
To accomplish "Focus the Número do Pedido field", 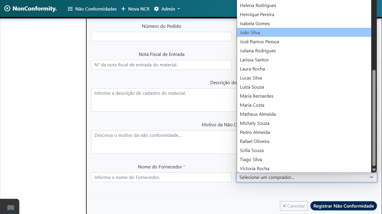I will (161, 37).
